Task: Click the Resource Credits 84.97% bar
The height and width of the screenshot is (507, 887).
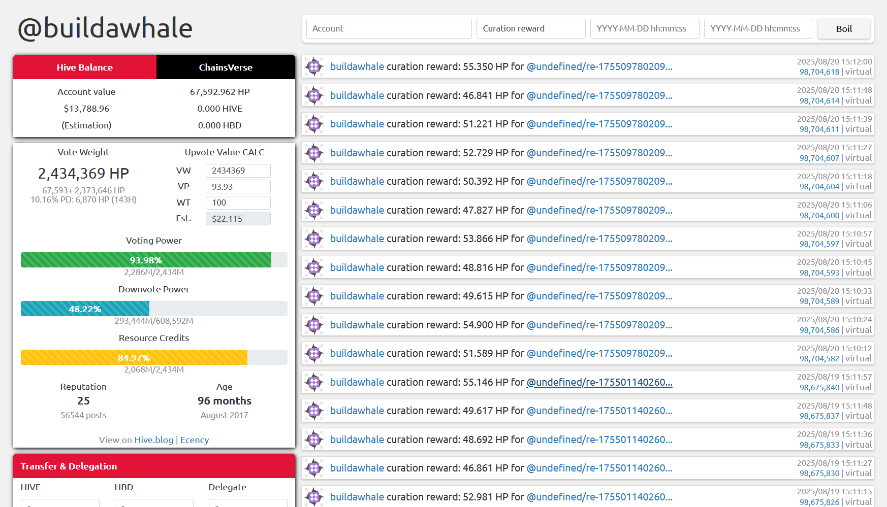Action: click(154, 357)
